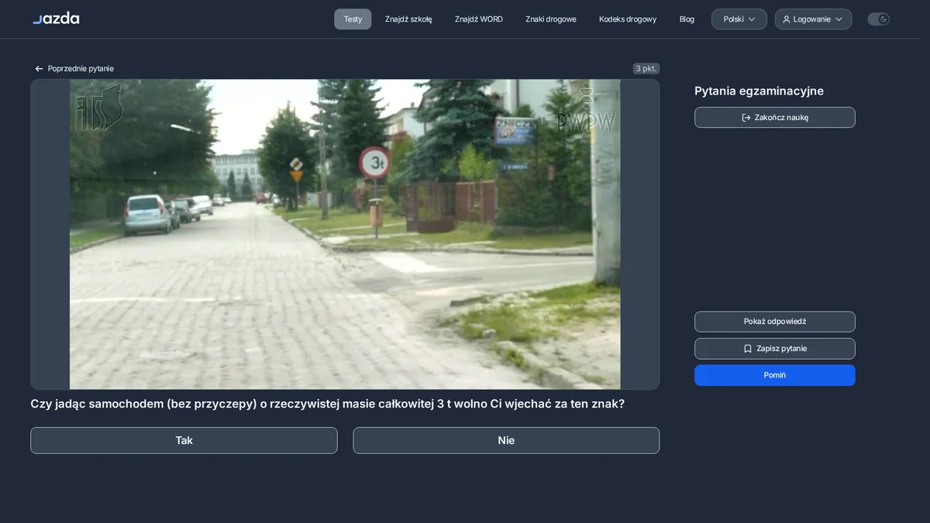This screenshot has height=523, width=930.
Task: Open the Polski language dropdown
Action: [739, 19]
